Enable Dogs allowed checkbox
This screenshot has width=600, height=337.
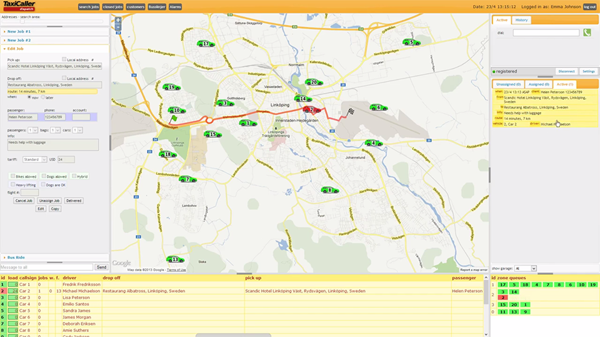click(x=44, y=176)
